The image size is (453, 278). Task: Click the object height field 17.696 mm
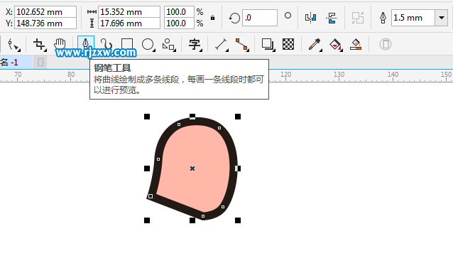tap(129, 23)
